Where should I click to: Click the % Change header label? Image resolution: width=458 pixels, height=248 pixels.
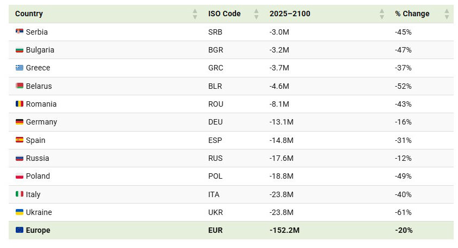tap(412, 14)
